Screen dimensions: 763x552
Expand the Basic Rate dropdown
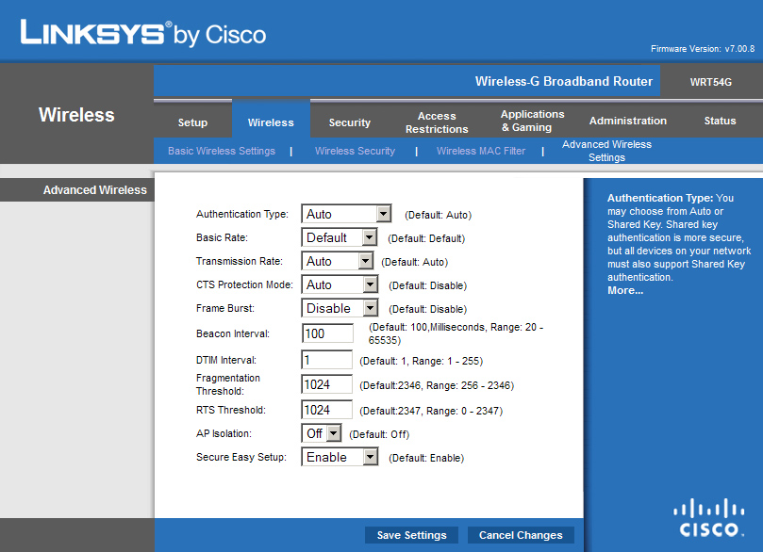340,237
